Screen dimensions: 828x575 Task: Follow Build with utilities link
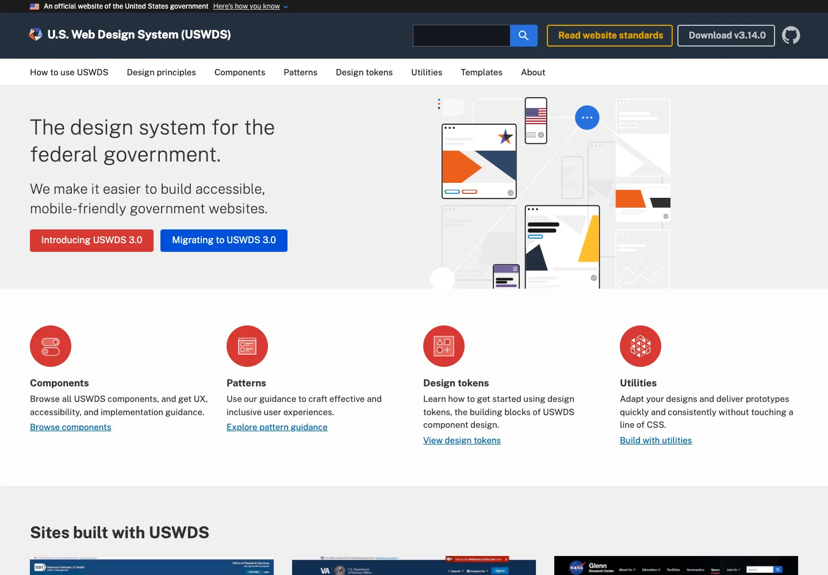tap(655, 440)
